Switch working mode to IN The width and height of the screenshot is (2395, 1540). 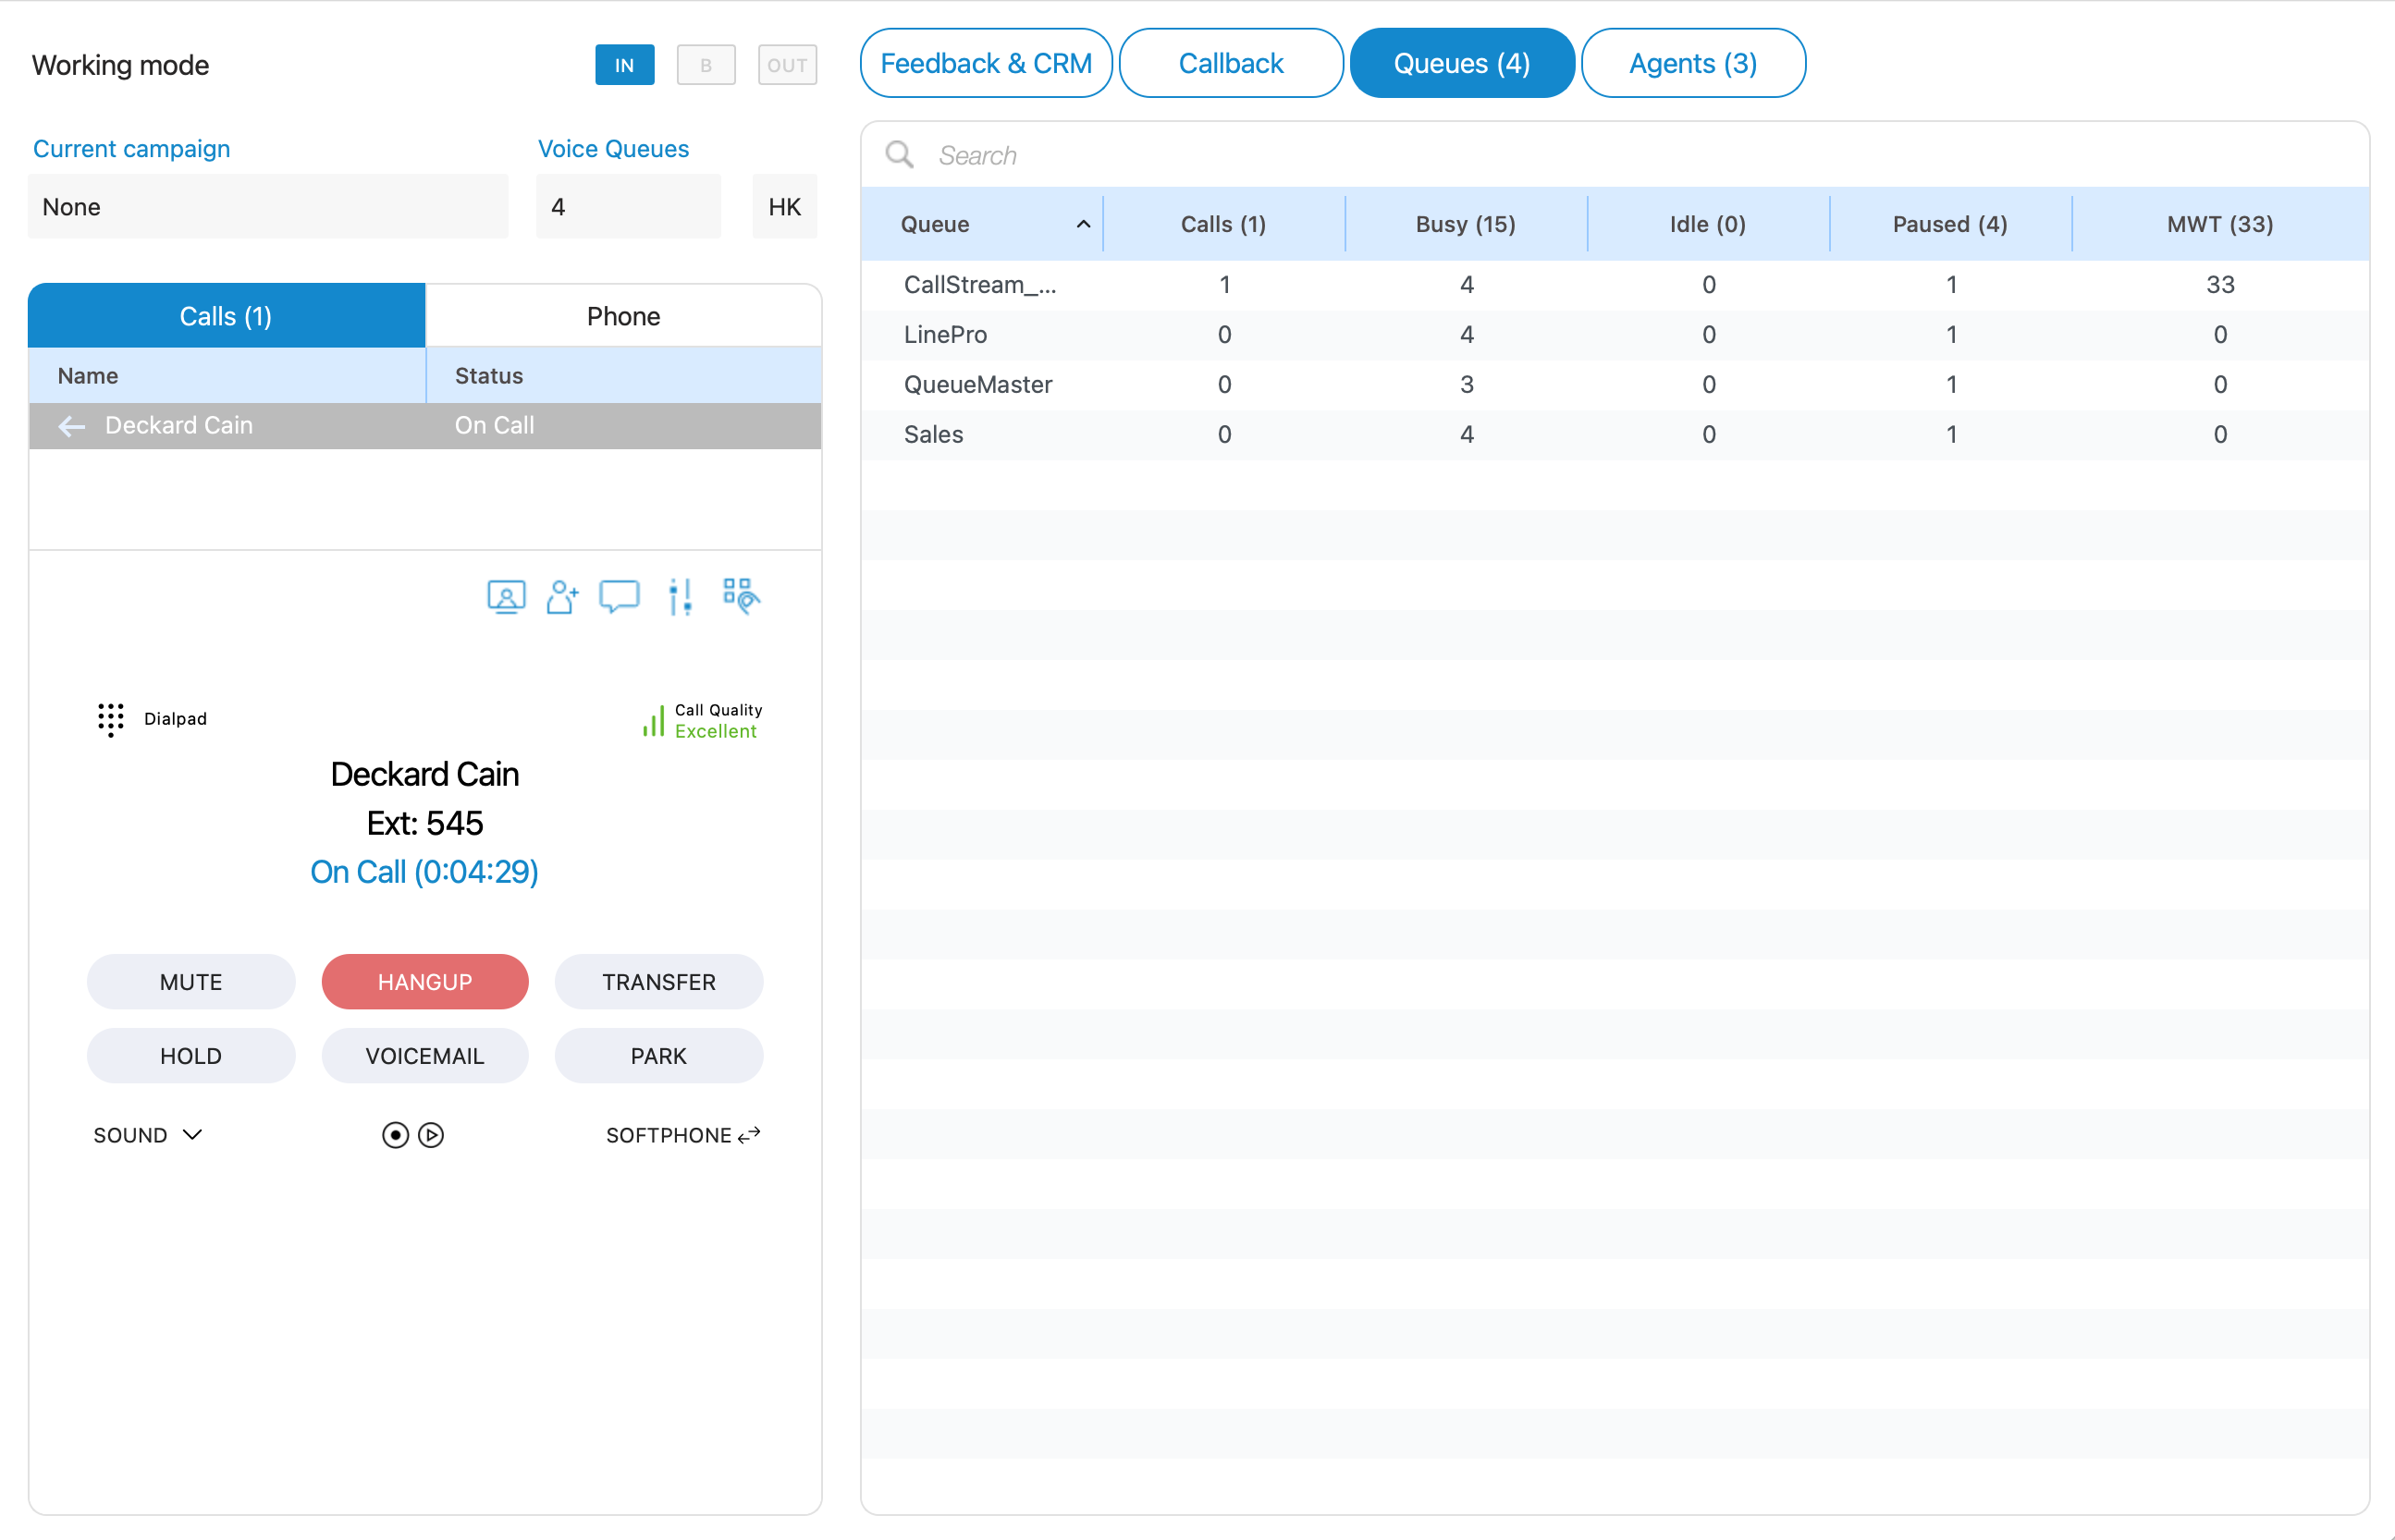pos(624,65)
